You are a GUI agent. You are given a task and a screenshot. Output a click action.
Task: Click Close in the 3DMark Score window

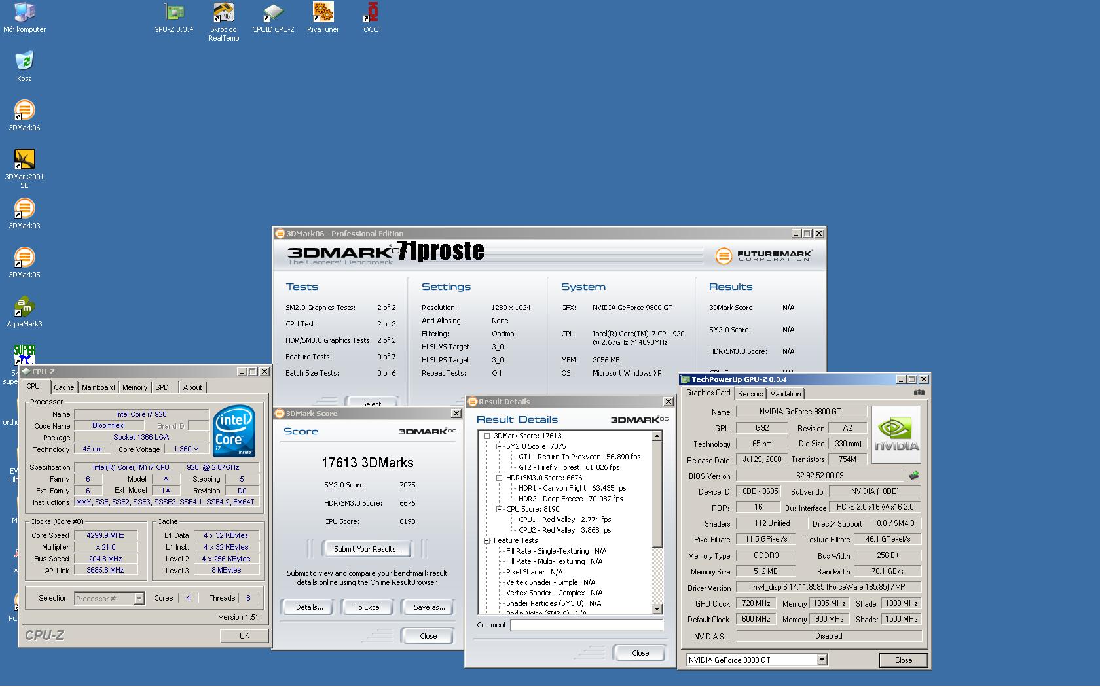[x=428, y=636]
